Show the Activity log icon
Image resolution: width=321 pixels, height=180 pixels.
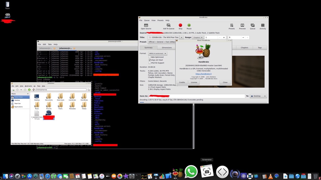(x=263, y=25)
